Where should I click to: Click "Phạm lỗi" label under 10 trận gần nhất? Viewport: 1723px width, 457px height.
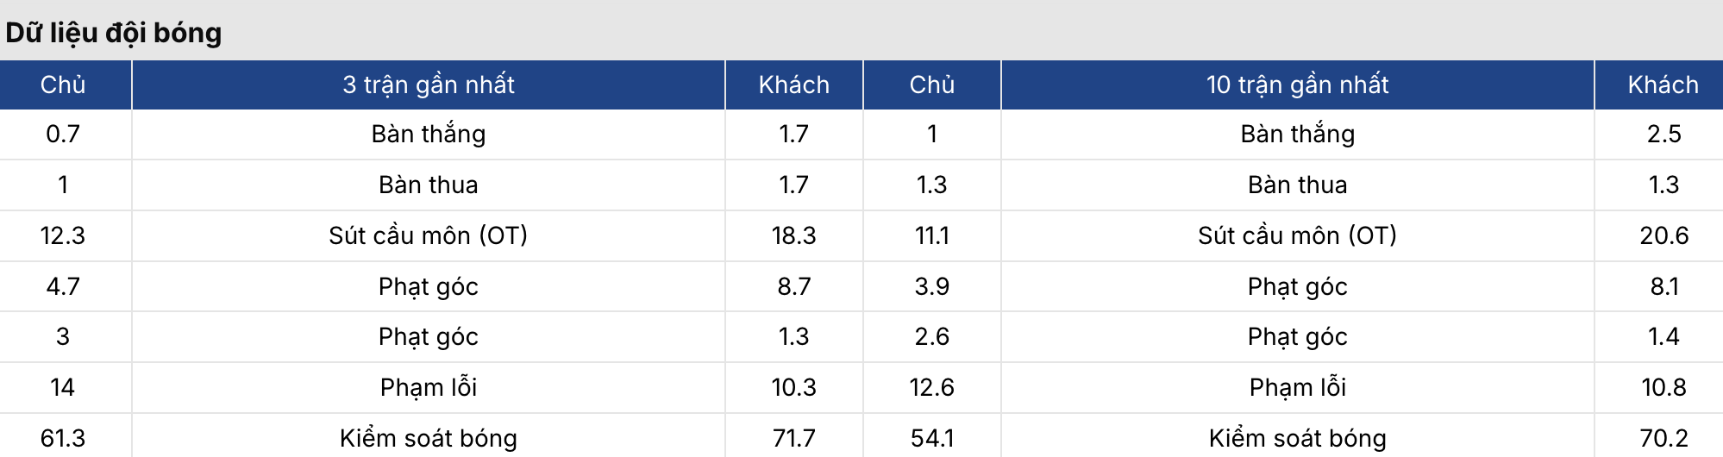tap(1297, 387)
